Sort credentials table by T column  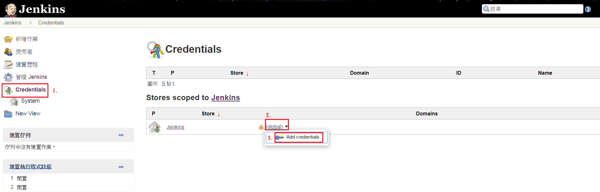point(154,73)
